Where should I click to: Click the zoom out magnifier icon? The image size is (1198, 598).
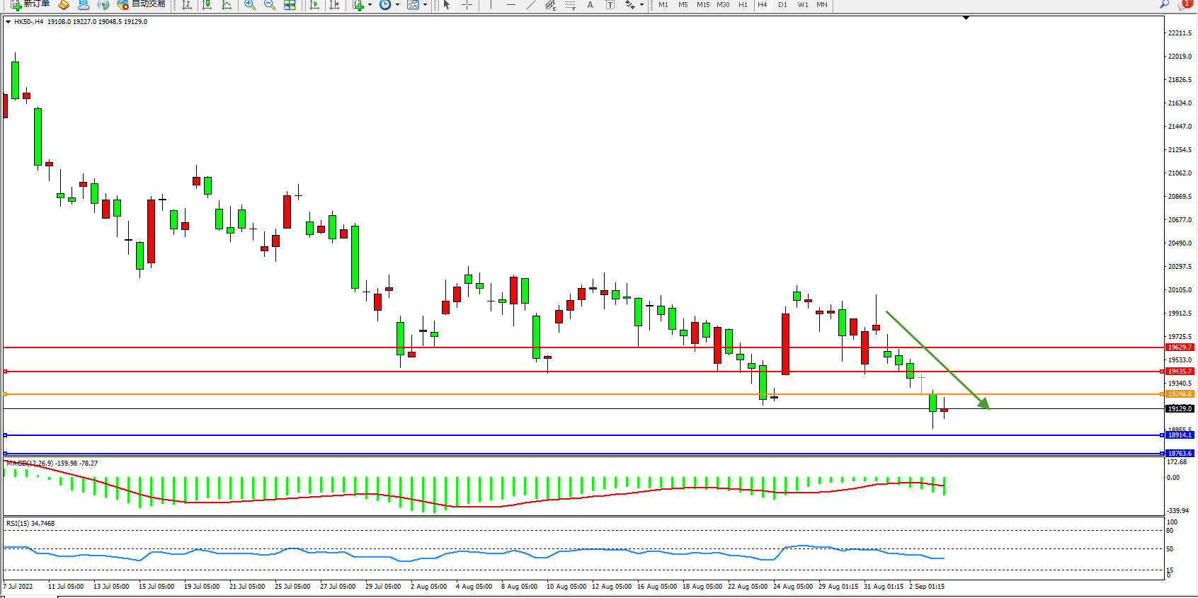click(270, 5)
